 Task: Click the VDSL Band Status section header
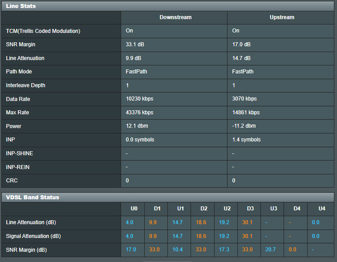click(32, 197)
